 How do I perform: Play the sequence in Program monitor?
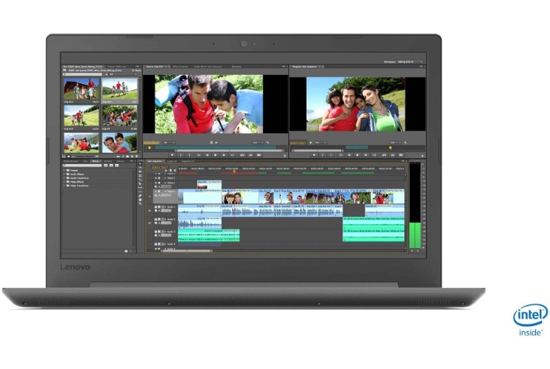point(358,155)
